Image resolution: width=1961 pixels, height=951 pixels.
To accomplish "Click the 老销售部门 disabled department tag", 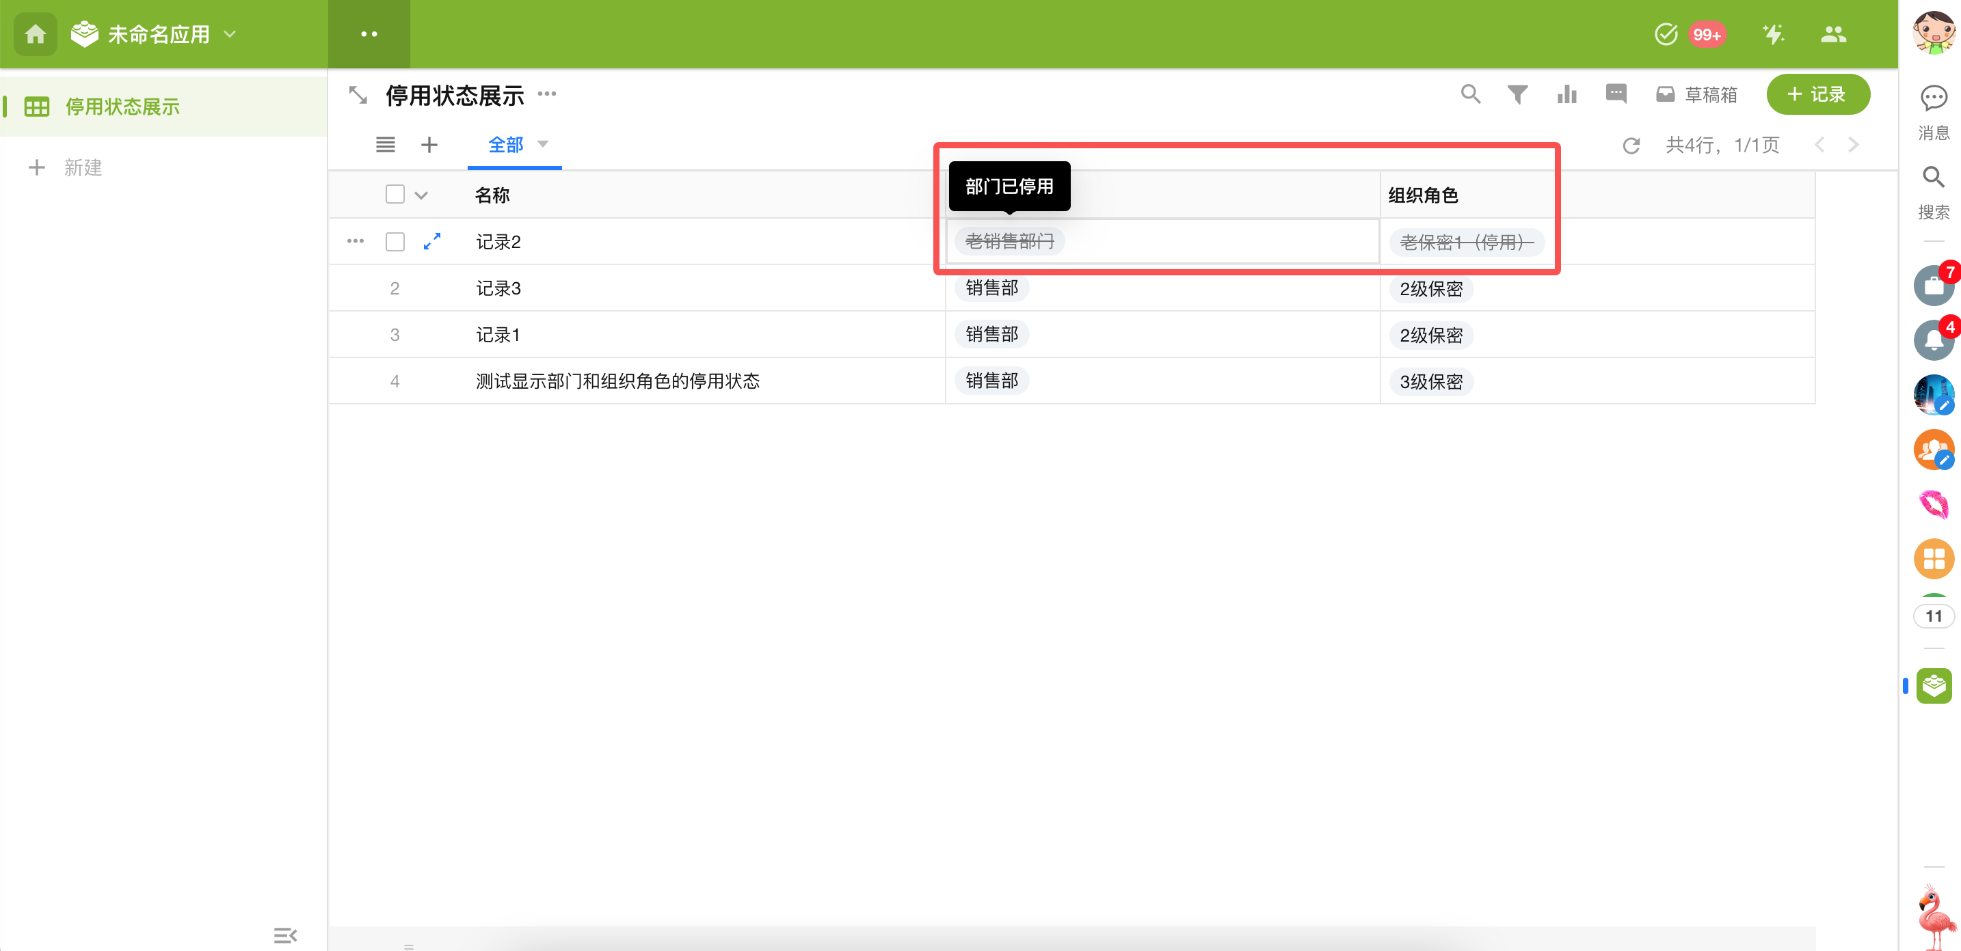I will 1009,241.
